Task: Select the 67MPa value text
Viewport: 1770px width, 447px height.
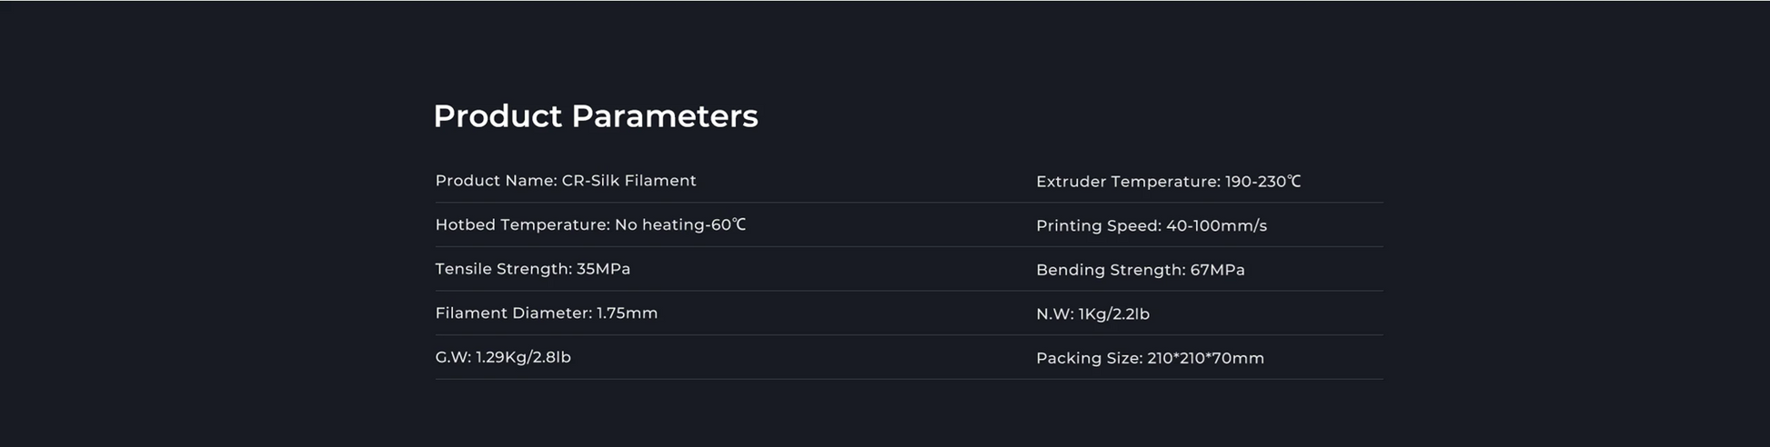Action: point(1217,270)
